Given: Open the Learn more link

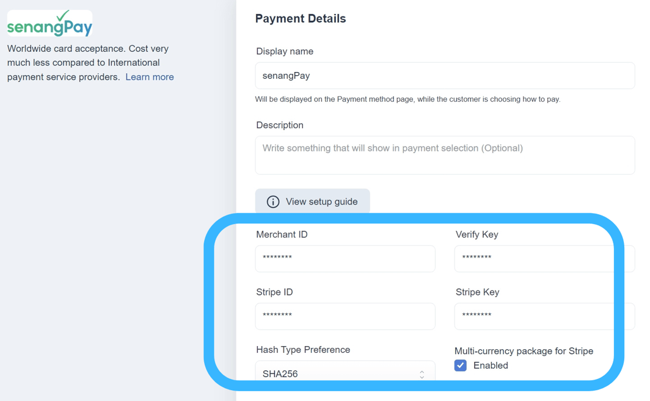Looking at the screenshot, I should coord(149,76).
